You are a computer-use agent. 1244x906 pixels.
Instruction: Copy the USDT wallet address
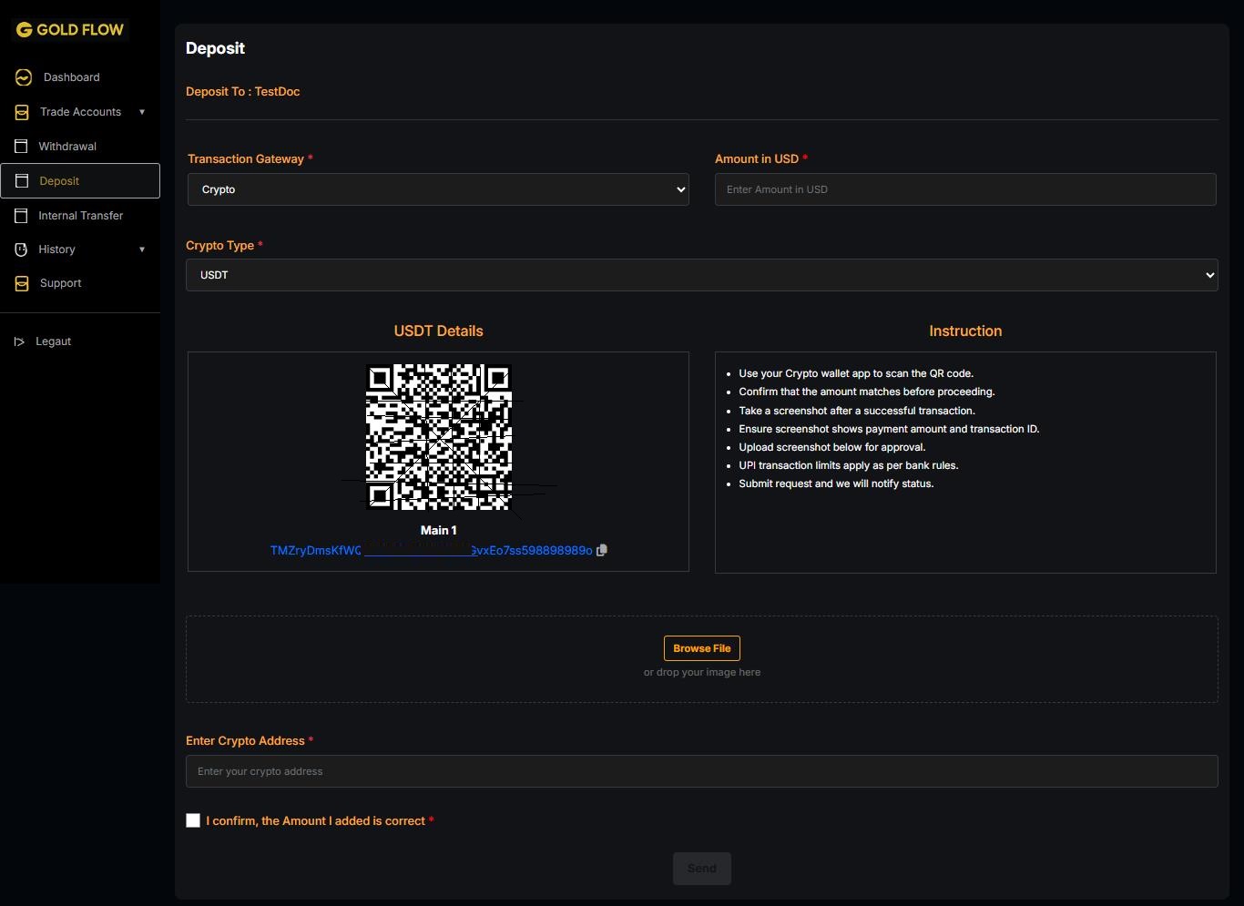[601, 550]
